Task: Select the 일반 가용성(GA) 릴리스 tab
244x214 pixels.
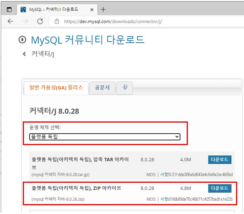Action: click(56, 88)
